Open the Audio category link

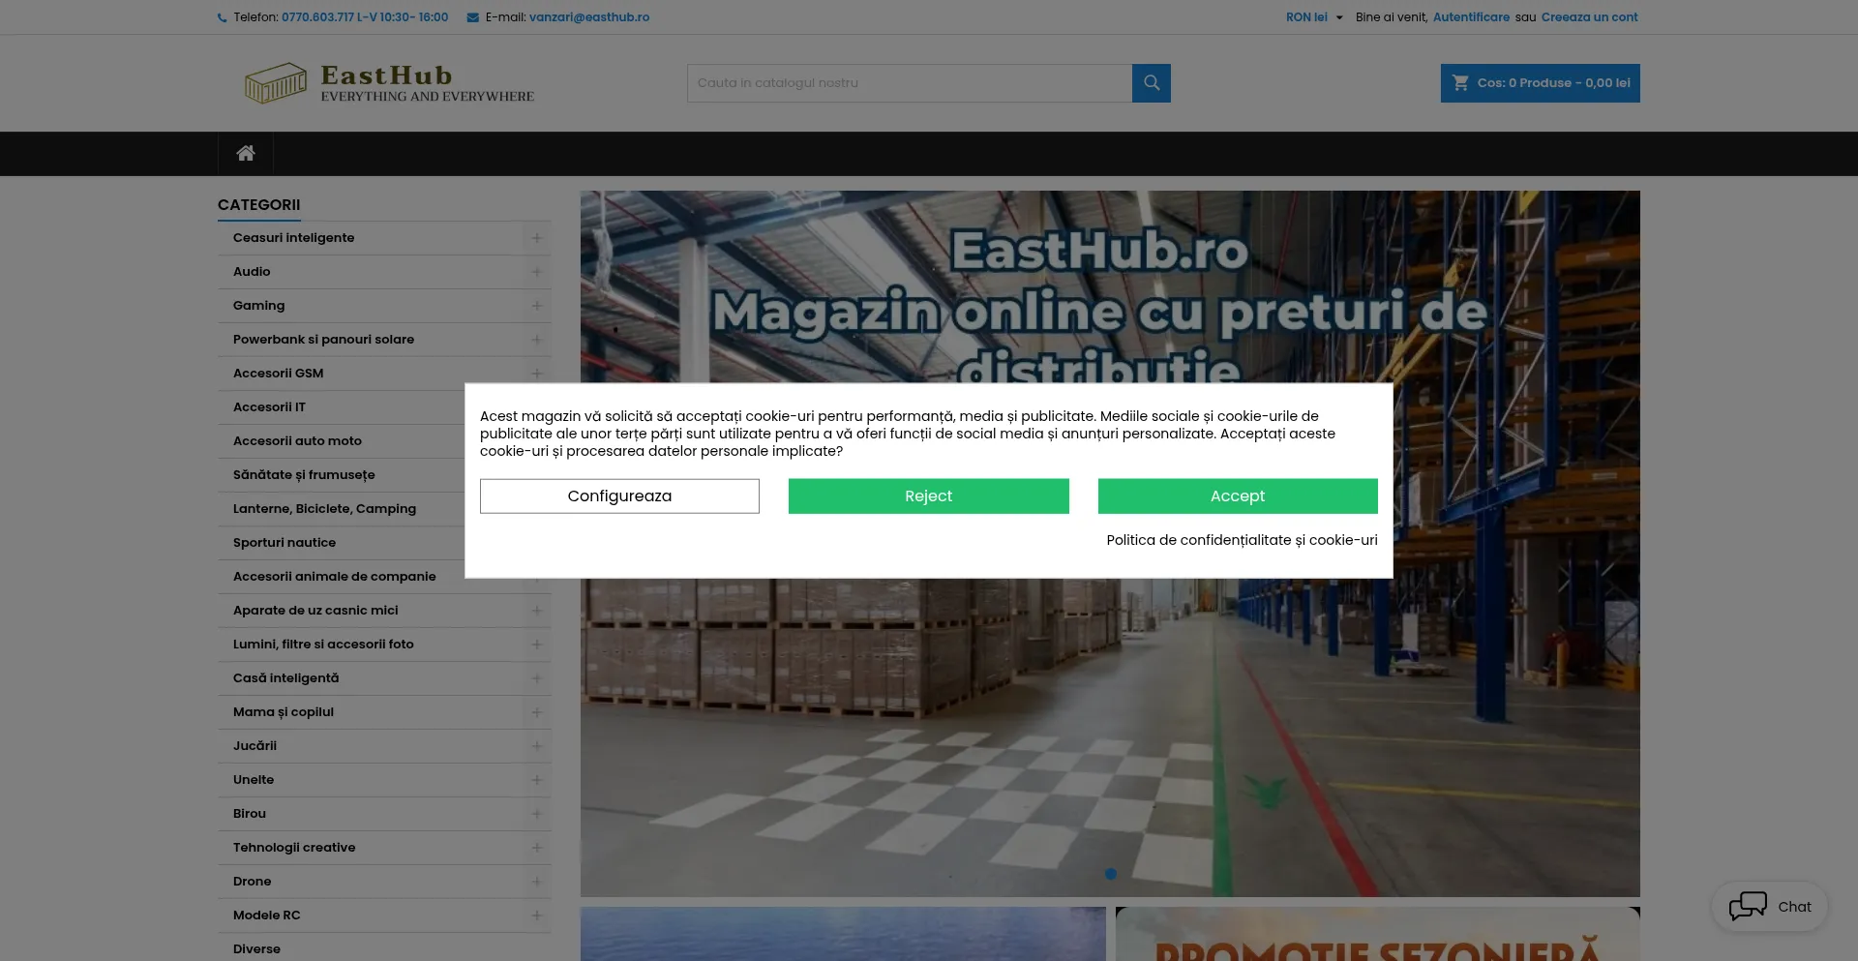252,272
